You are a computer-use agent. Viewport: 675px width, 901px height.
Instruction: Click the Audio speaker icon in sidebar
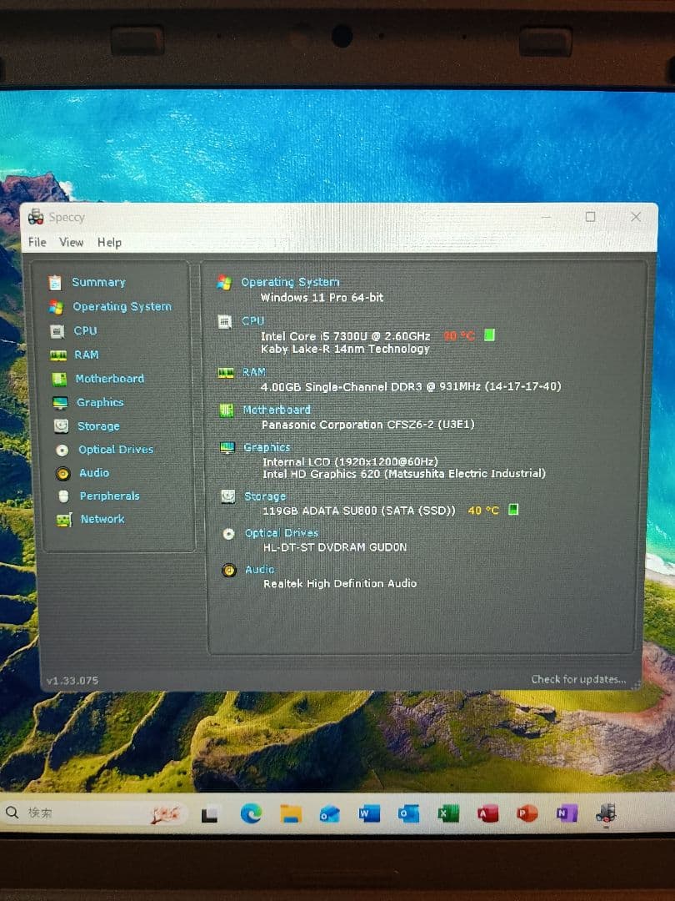(62, 474)
